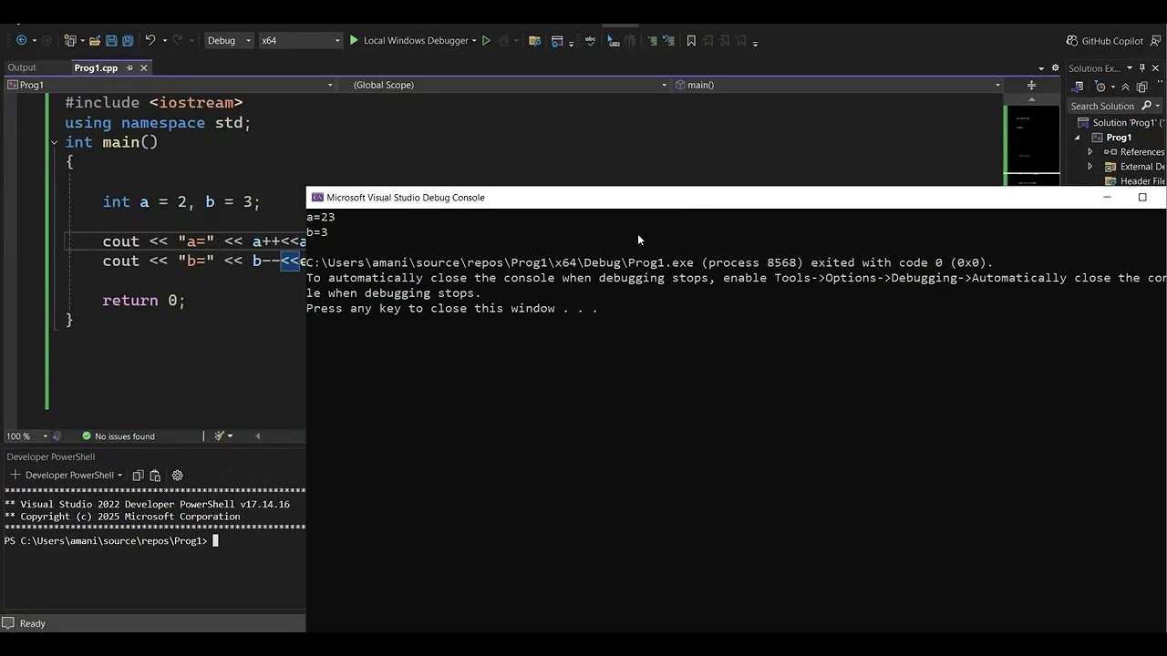1167x656 pixels.
Task: Click Show All Files icon in Solution Explorer
Action: pos(1141,87)
